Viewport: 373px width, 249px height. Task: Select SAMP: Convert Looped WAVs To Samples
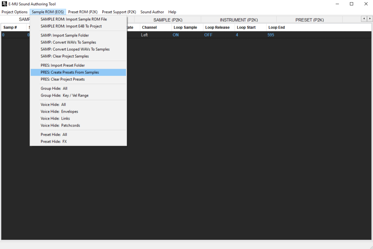(x=78, y=49)
